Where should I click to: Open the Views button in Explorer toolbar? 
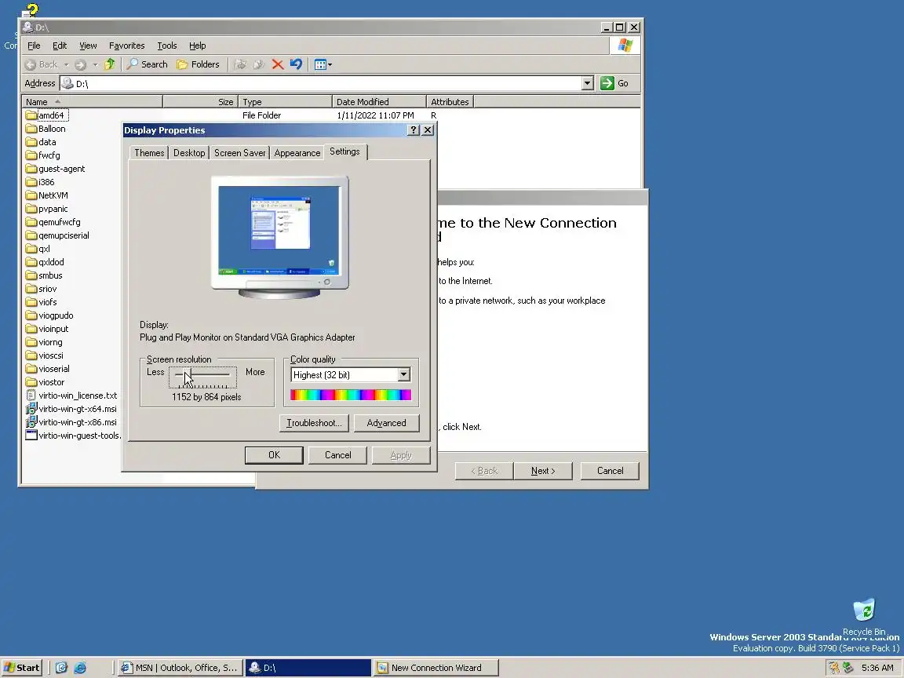tap(323, 64)
